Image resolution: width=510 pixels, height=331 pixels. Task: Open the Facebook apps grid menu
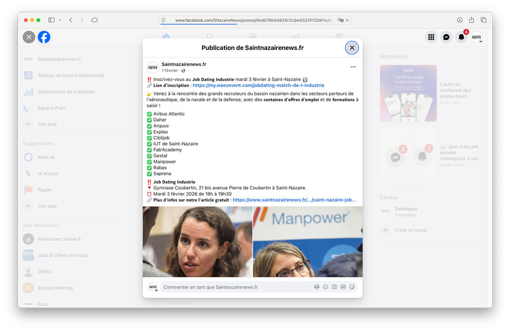(431, 37)
